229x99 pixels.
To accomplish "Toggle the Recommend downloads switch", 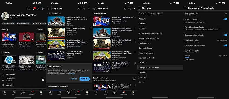I will 225,35.
